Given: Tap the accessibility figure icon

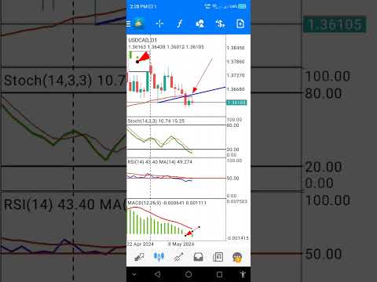Looking at the screenshot, I should [x=243, y=274].
